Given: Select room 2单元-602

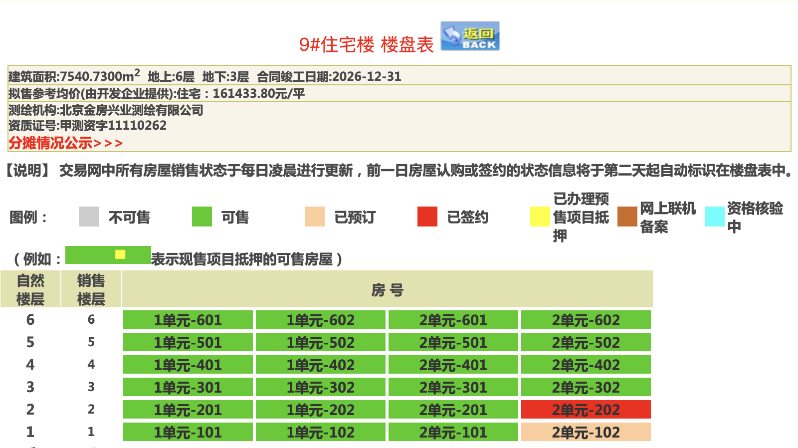Looking at the screenshot, I should point(586,320).
